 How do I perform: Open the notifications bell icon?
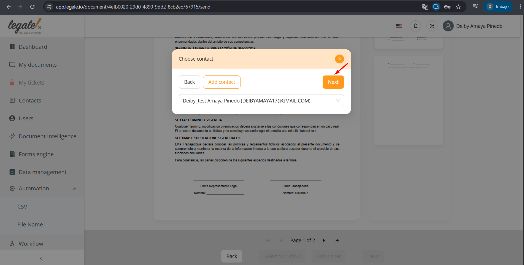[415, 26]
